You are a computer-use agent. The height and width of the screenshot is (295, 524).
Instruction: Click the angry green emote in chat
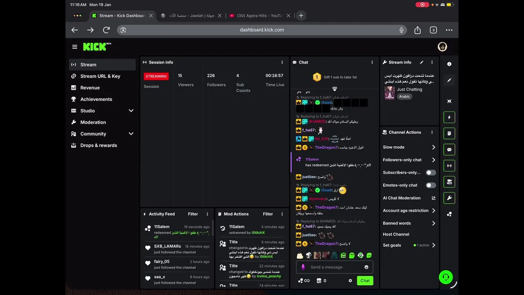click(x=343, y=255)
